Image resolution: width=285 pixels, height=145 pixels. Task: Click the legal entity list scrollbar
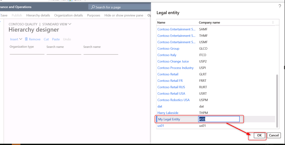tap(277, 100)
